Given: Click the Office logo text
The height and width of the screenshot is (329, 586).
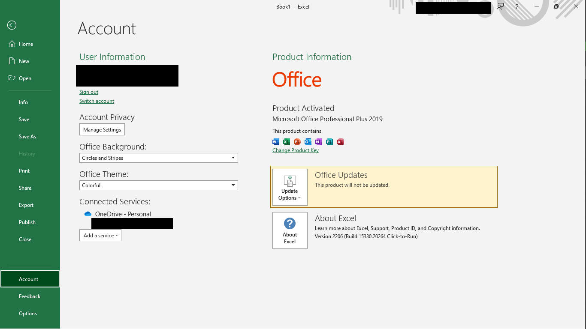Looking at the screenshot, I should (x=297, y=80).
